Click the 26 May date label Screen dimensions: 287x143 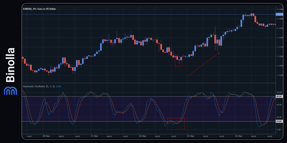click(x=238, y=137)
